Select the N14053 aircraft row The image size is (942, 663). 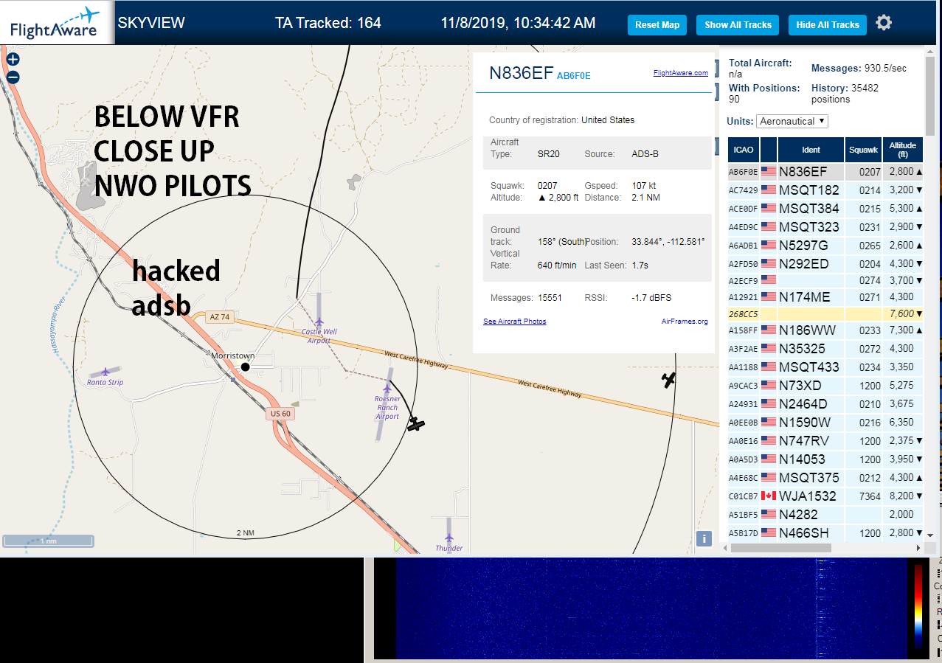click(825, 459)
